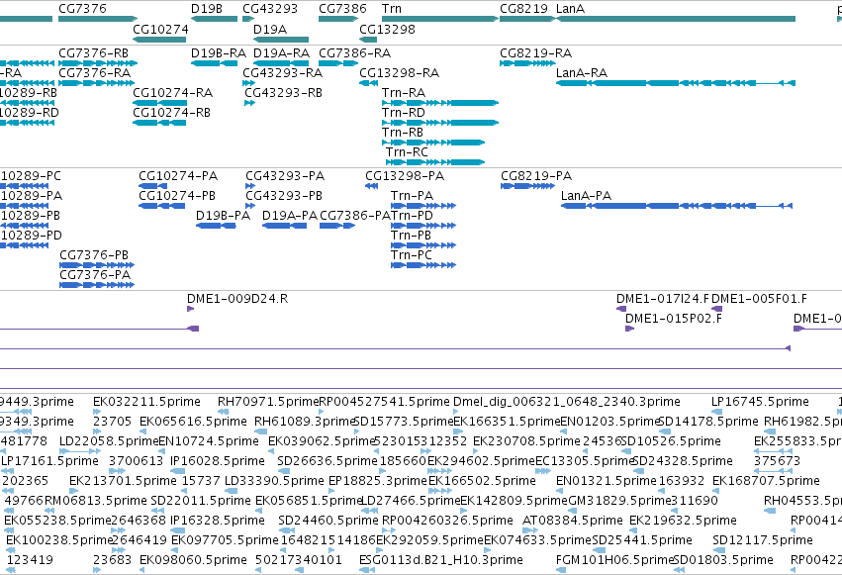Open the D19A-RA transcript label
Screen dimensions: 842x575
[x=281, y=53]
